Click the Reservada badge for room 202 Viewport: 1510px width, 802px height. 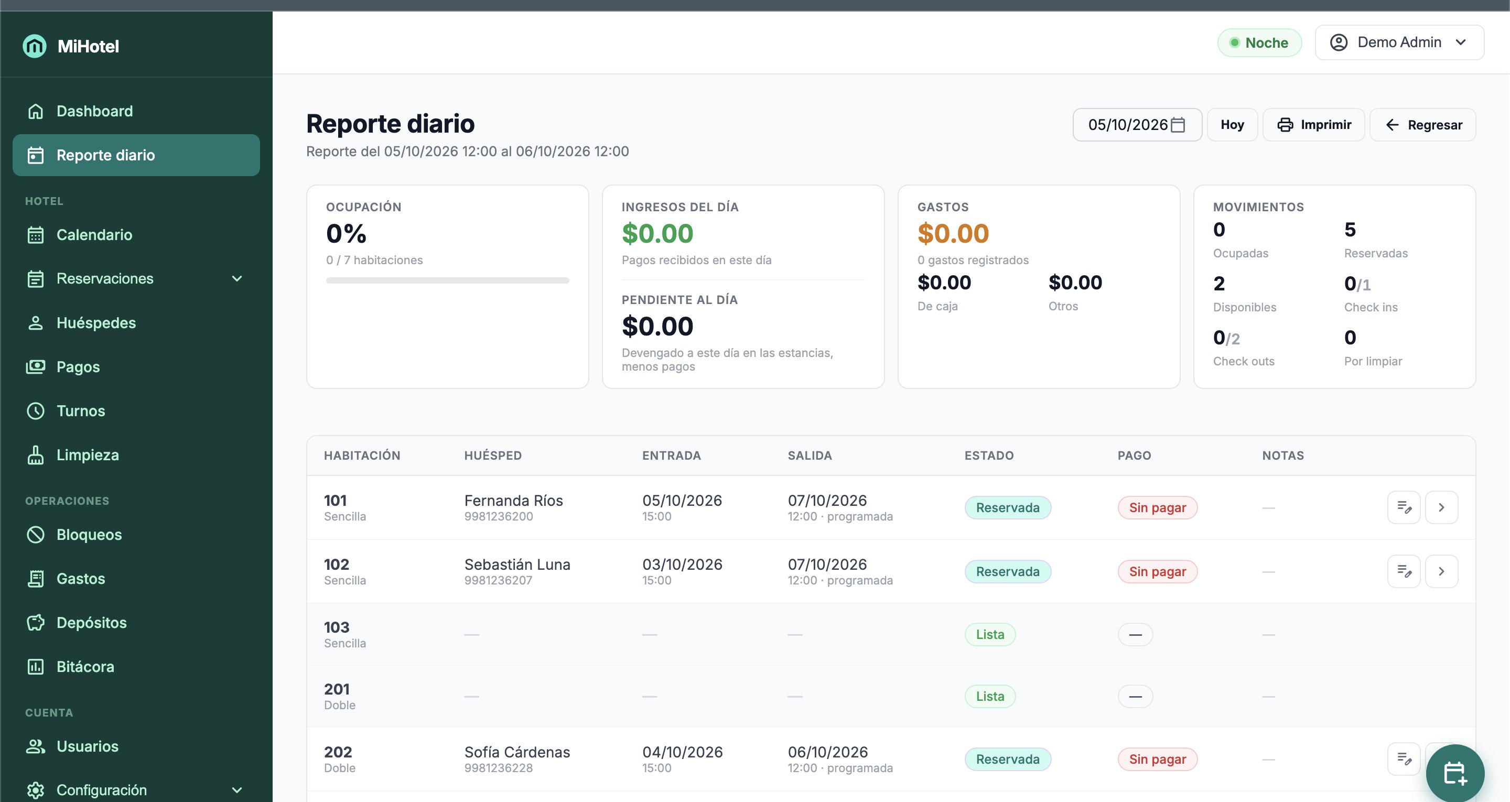click(x=1008, y=759)
